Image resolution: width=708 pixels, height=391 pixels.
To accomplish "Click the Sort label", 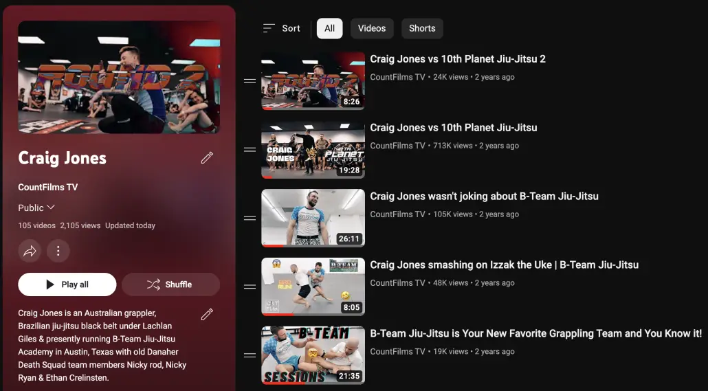I will (x=291, y=28).
